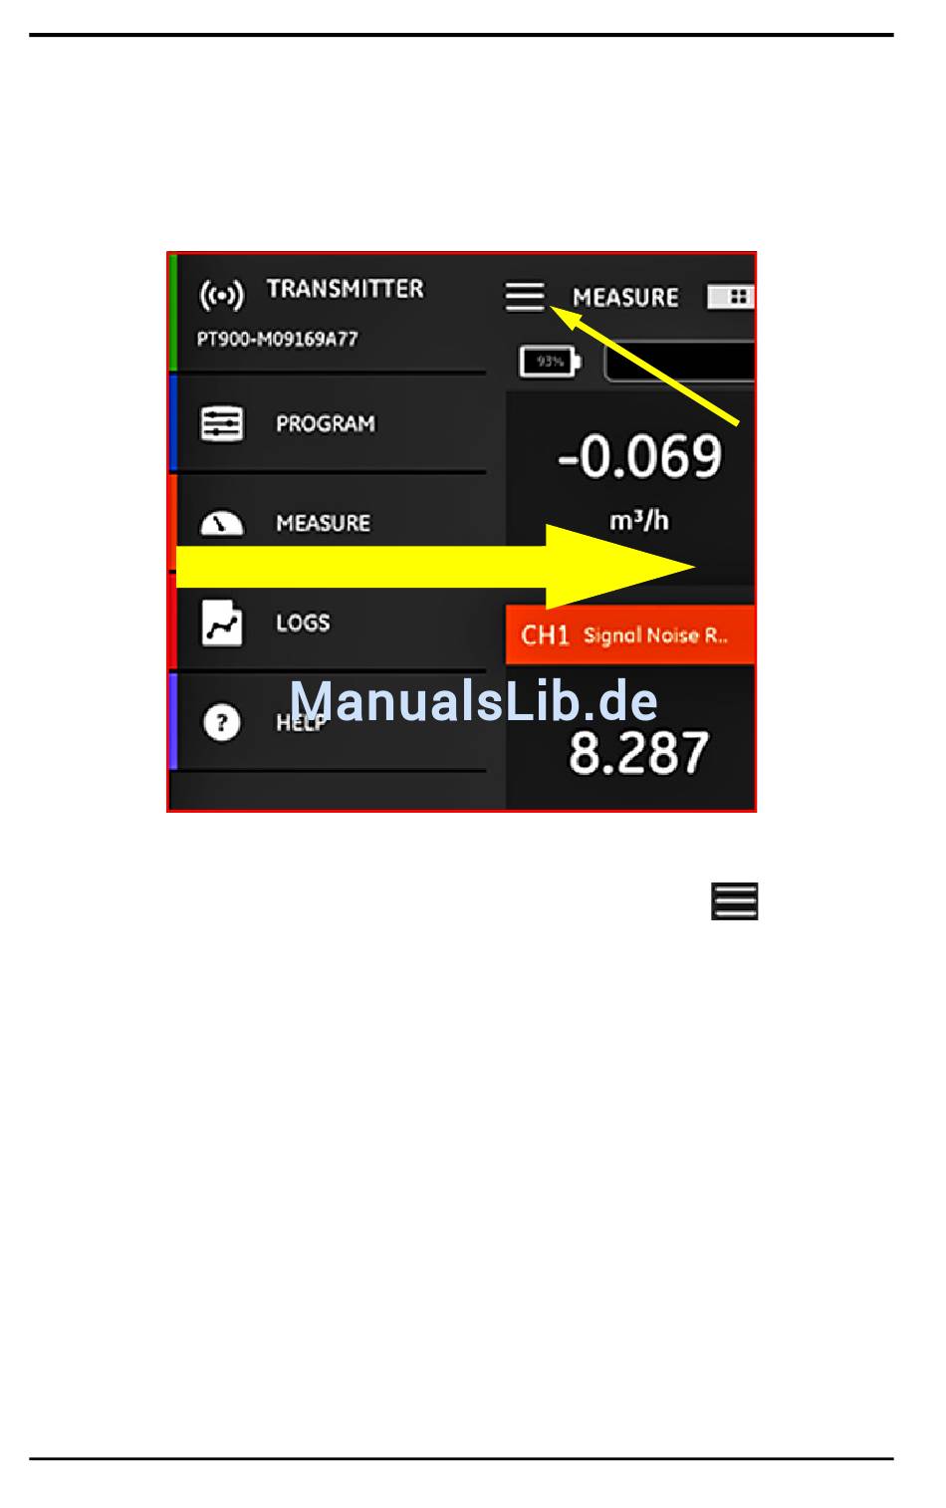
Task: Click the MEASURE gauge icon
Action: [x=221, y=524]
